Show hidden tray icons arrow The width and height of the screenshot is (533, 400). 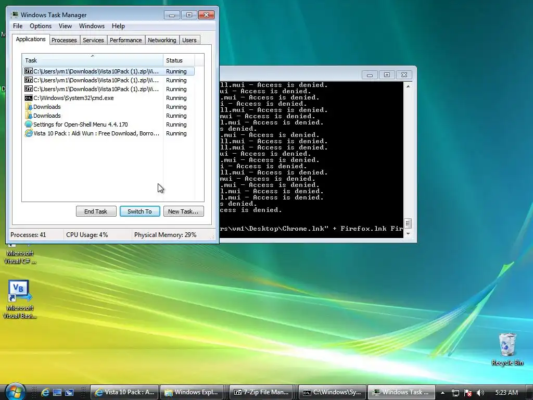click(x=442, y=393)
